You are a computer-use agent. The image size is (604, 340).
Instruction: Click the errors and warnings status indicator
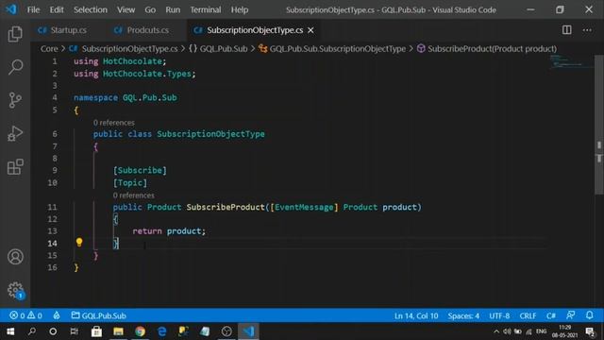tap(25, 315)
